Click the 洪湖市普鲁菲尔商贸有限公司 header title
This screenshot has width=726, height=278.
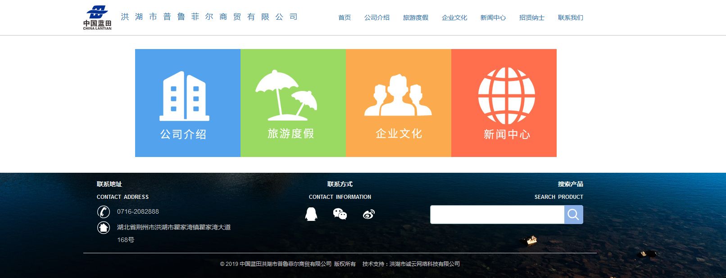coord(209,17)
